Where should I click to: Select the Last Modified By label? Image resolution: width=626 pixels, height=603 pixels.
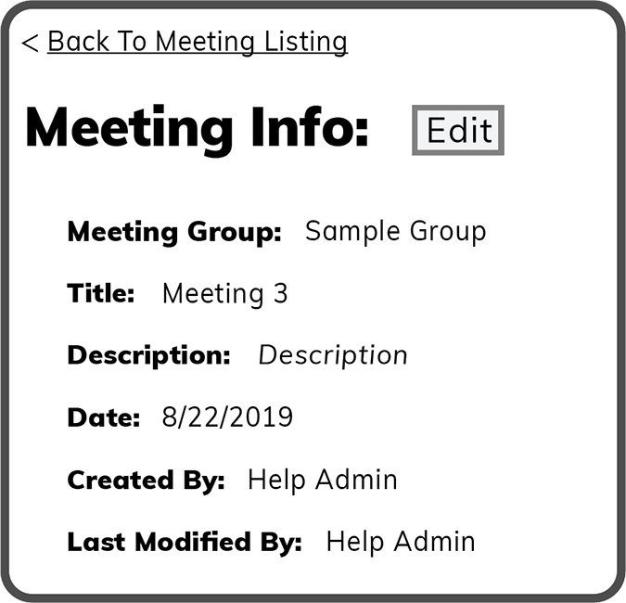[x=185, y=543]
